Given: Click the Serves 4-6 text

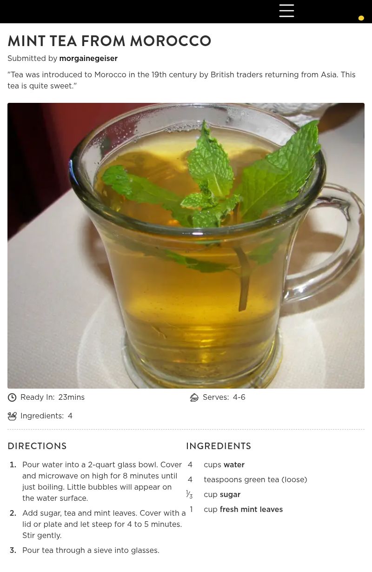Looking at the screenshot, I should [224, 397].
